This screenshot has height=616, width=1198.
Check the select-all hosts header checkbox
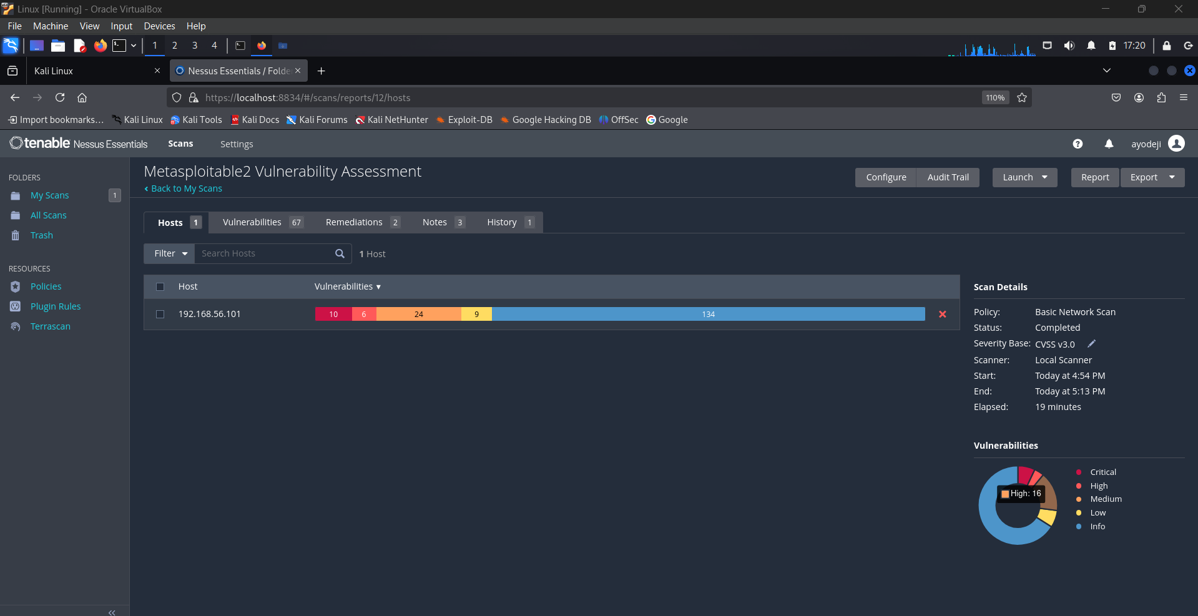tap(160, 286)
